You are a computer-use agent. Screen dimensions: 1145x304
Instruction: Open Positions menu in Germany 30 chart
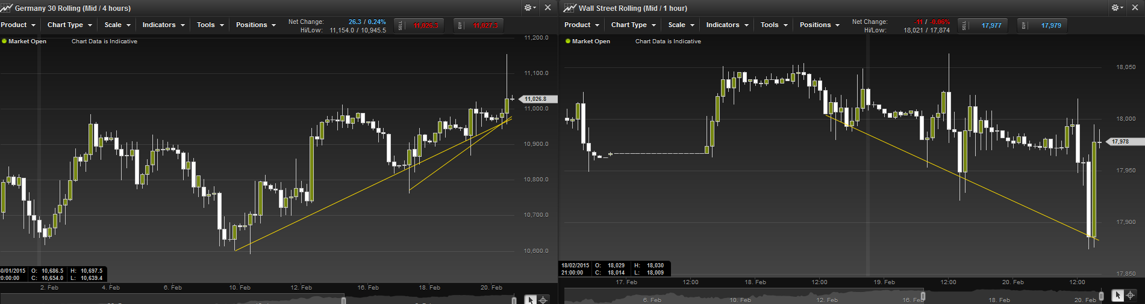click(x=256, y=25)
